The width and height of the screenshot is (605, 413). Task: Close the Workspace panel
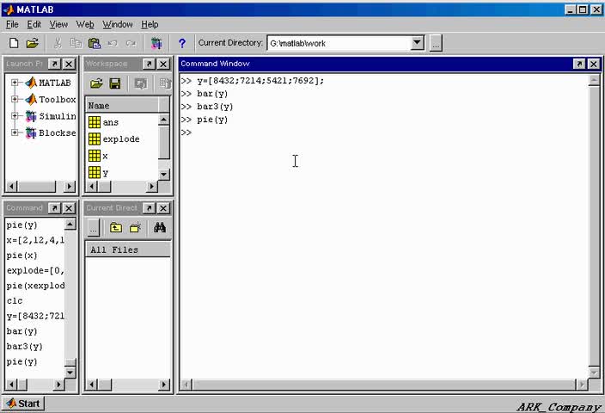[163, 64]
